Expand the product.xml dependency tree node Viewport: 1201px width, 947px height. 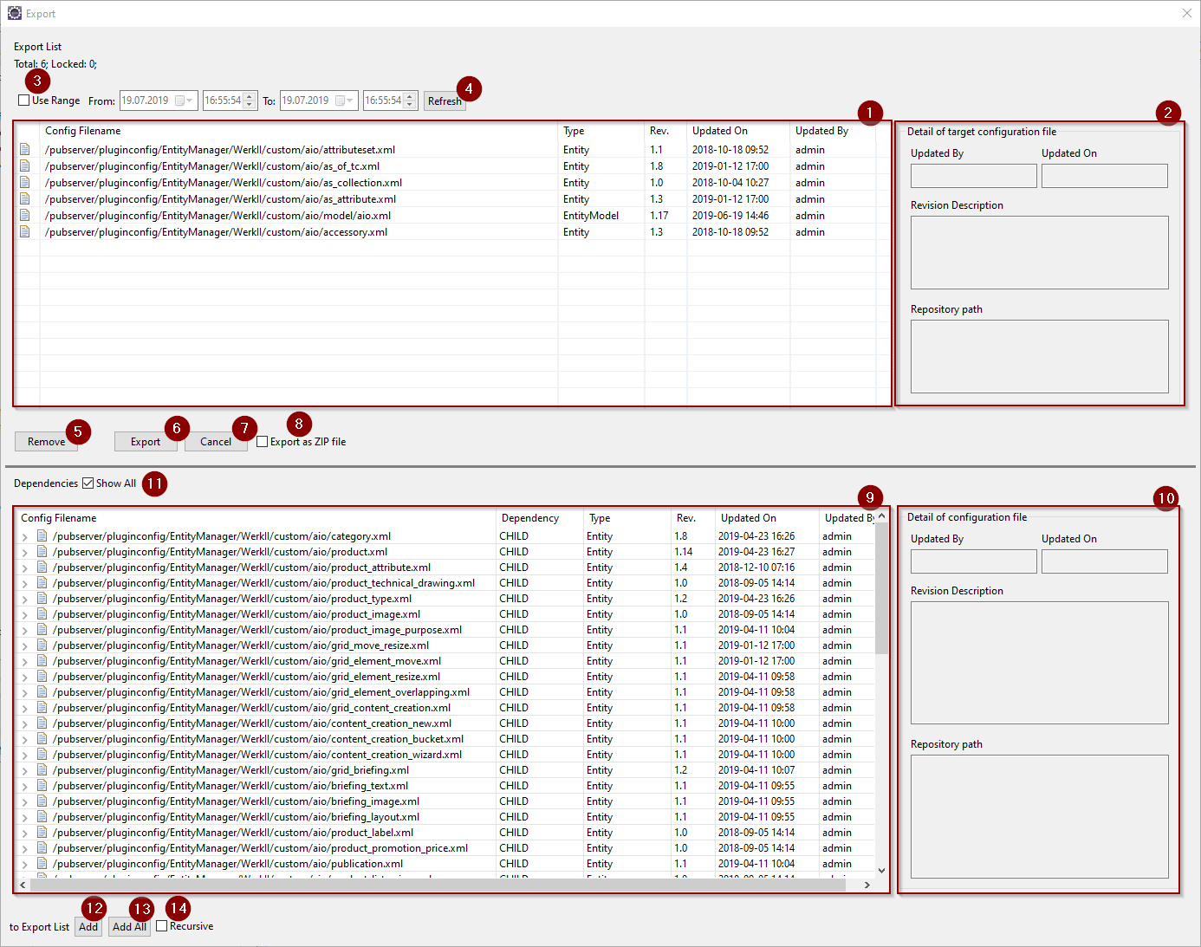coord(25,553)
